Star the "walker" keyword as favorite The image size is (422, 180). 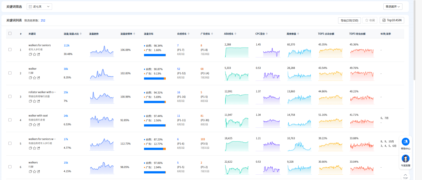click(x=34, y=78)
